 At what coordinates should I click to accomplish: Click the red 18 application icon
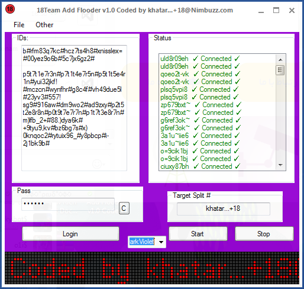click(10, 9)
